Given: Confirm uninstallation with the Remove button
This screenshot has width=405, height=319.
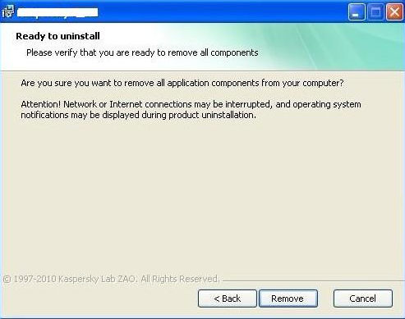Looking at the screenshot, I should point(288,298).
